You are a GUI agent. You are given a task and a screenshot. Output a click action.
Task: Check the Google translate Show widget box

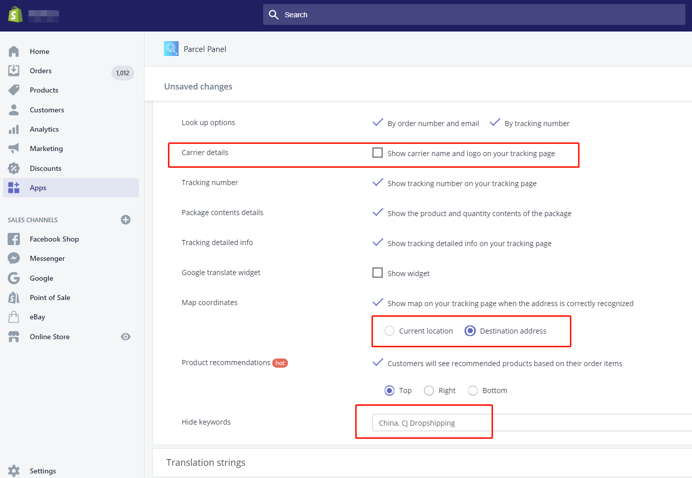point(378,273)
